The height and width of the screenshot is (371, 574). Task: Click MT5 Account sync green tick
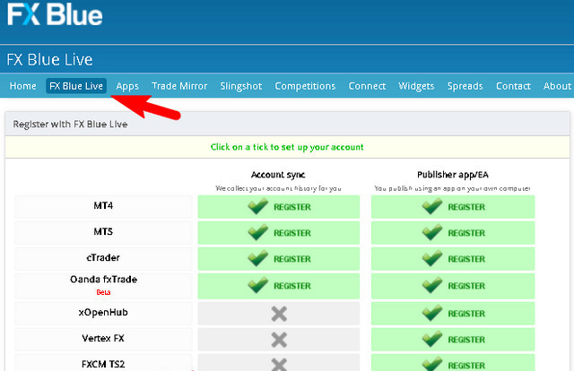258,232
